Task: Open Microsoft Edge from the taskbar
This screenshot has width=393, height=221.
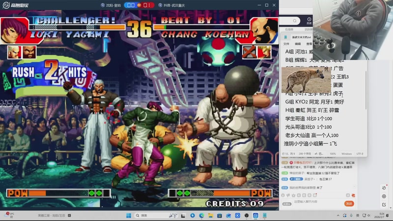Action: pyautogui.click(x=201, y=216)
